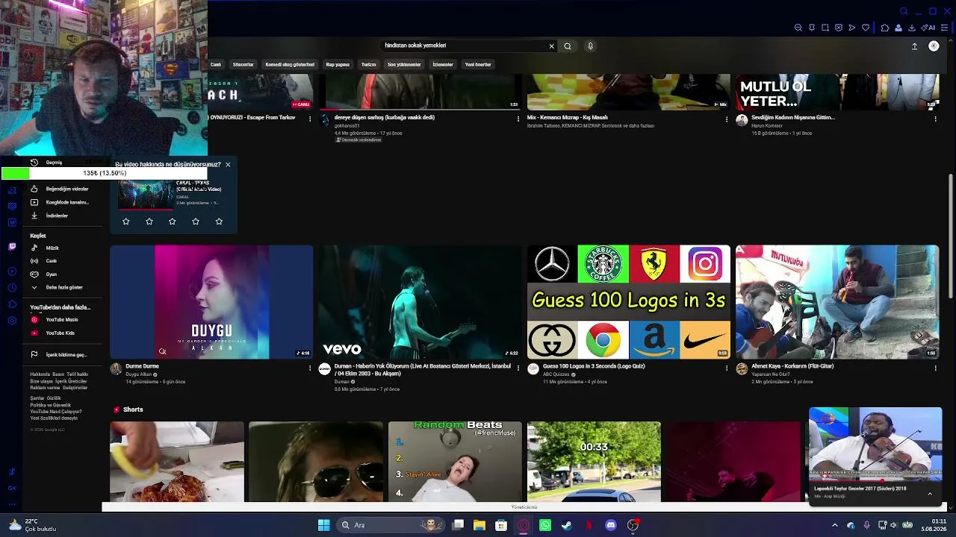Viewport: 956px width, 537px height.
Task: Rate the survey video three stars
Action: pyautogui.click(x=173, y=222)
